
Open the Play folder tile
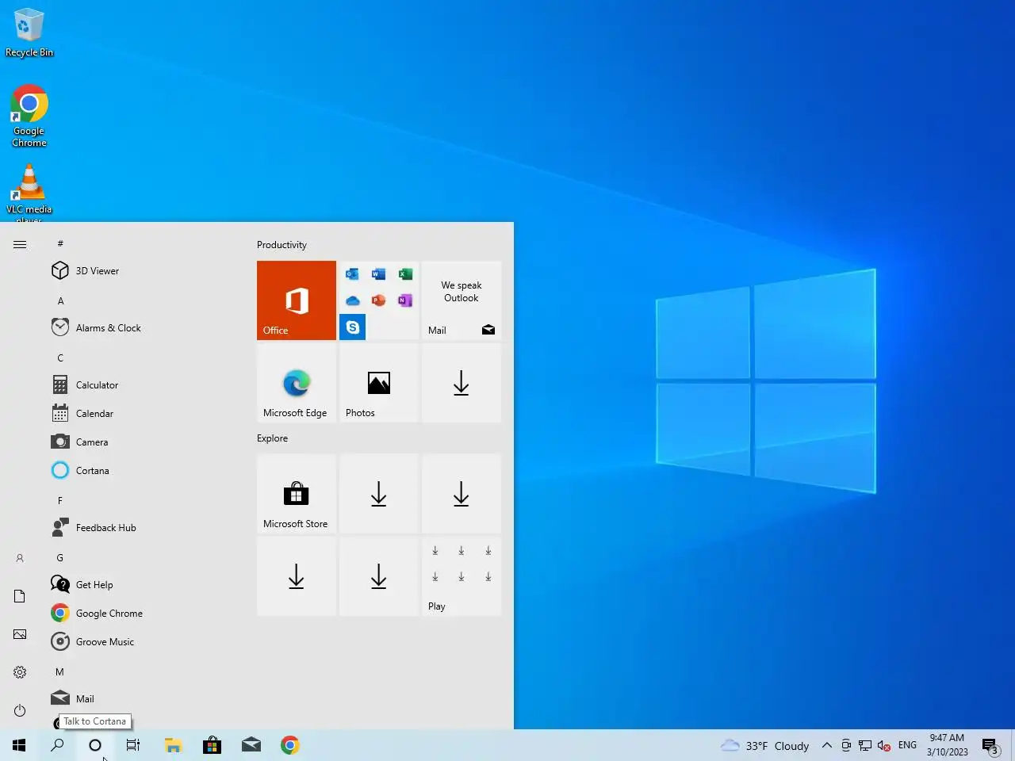(x=461, y=576)
